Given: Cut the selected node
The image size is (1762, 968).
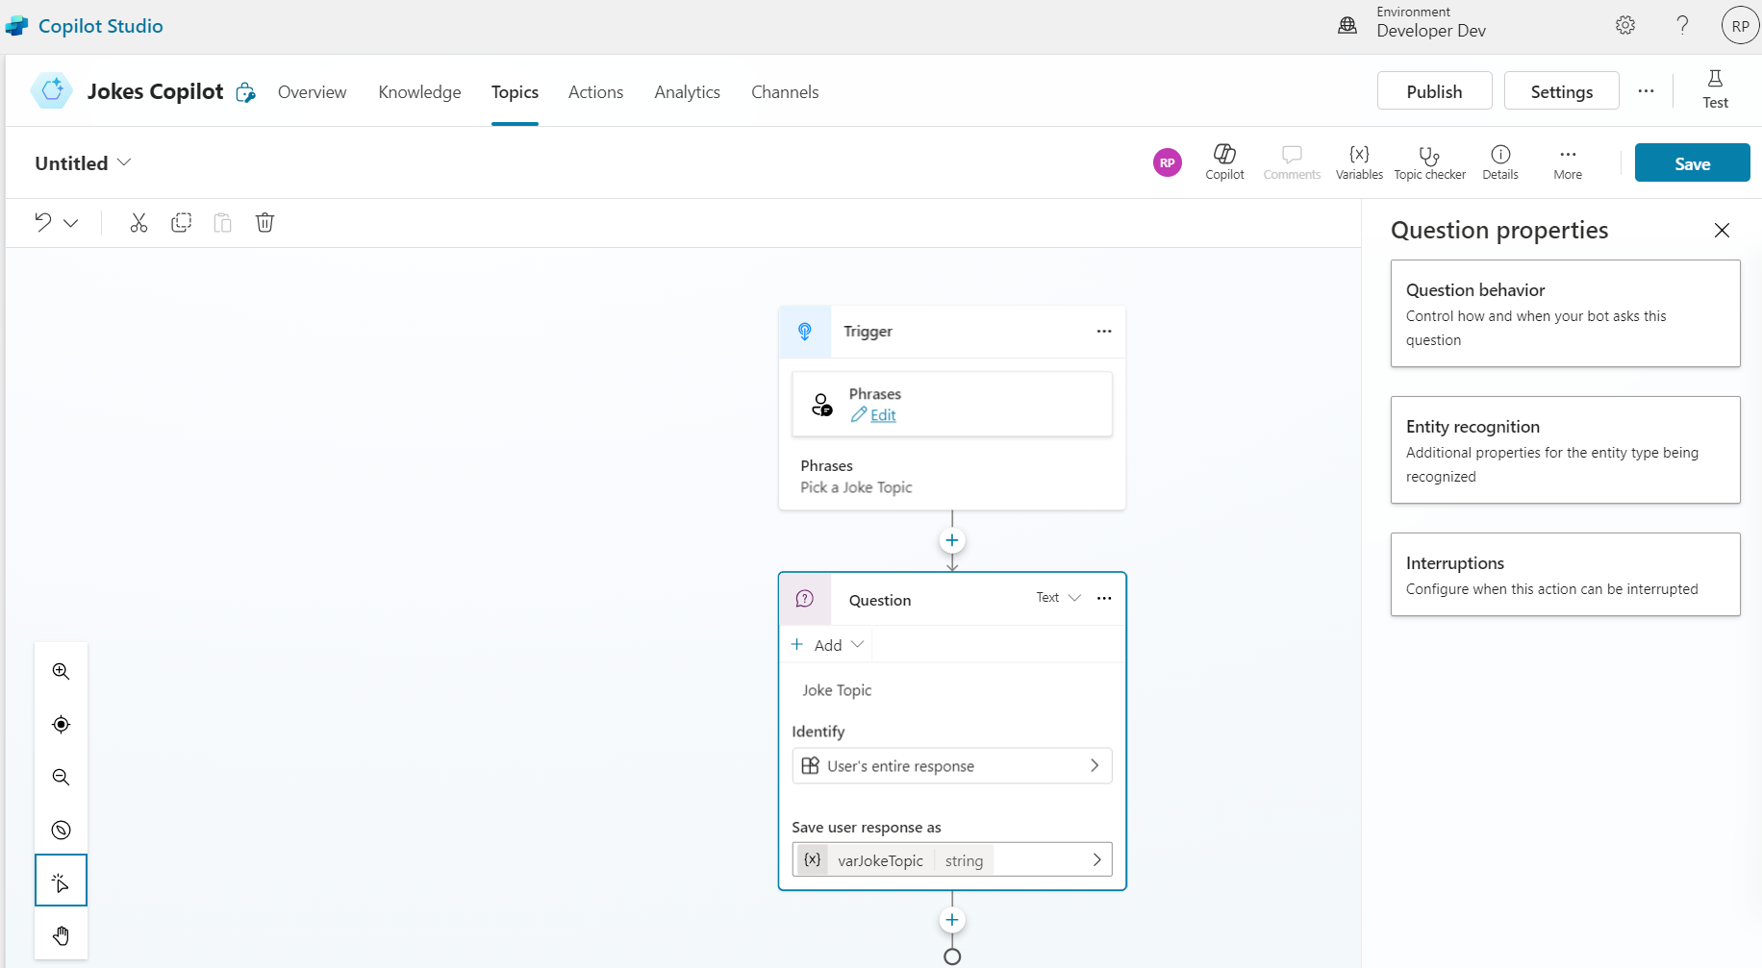Looking at the screenshot, I should 138,223.
